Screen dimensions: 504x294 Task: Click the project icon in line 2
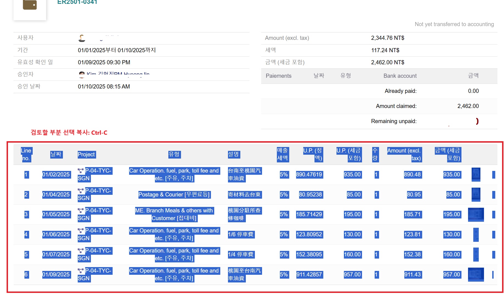[x=81, y=191]
